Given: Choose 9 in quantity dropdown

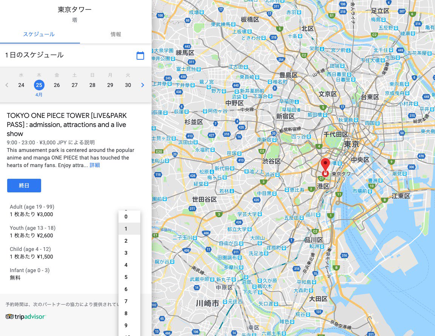Looking at the screenshot, I should [x=129, y=325].
